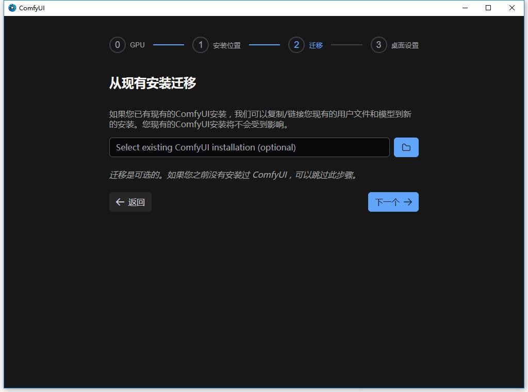The height and width of the screenshot is (392, 528).
Task: Select step 2 迁移
Action: [306, 45]
